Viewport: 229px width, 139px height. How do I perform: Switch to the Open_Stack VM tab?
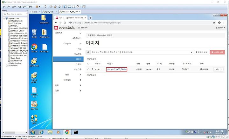click(49, 12)
